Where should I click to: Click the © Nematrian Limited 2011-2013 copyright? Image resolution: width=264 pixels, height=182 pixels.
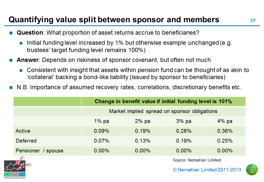pyautogui.click(x=207, y=170)
